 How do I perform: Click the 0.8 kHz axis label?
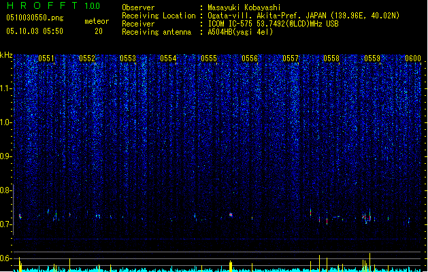click(x=6, y=190)
